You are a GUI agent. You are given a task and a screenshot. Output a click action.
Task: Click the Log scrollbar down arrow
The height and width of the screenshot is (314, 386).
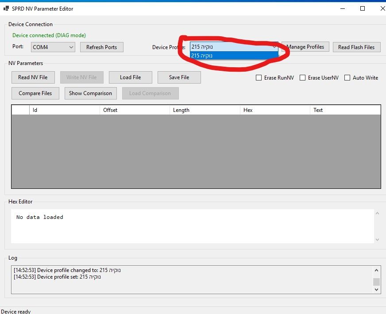pos(377,290)
